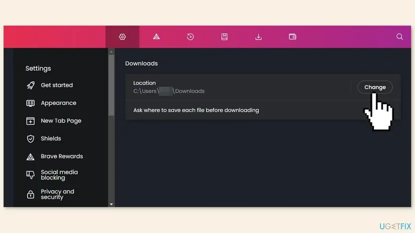Screen dimensions: 415x233
Task: Click the thumbs-down Social media blocking icon
Action: pos(31,175)
